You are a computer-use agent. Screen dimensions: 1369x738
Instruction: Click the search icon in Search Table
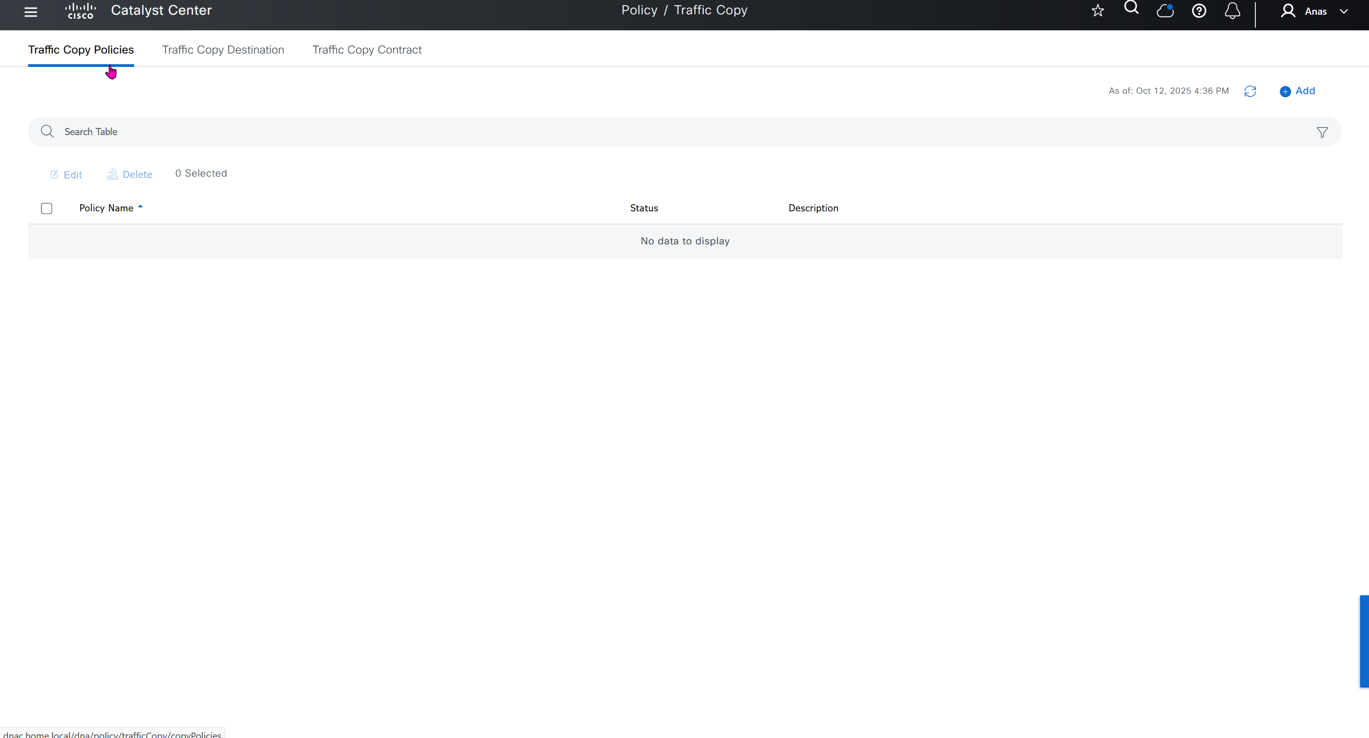click(47, 132)
